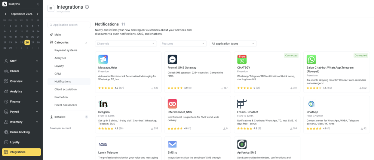Click the Application search field
This screenshot has height=160, width=374.
tap(69, 25)
